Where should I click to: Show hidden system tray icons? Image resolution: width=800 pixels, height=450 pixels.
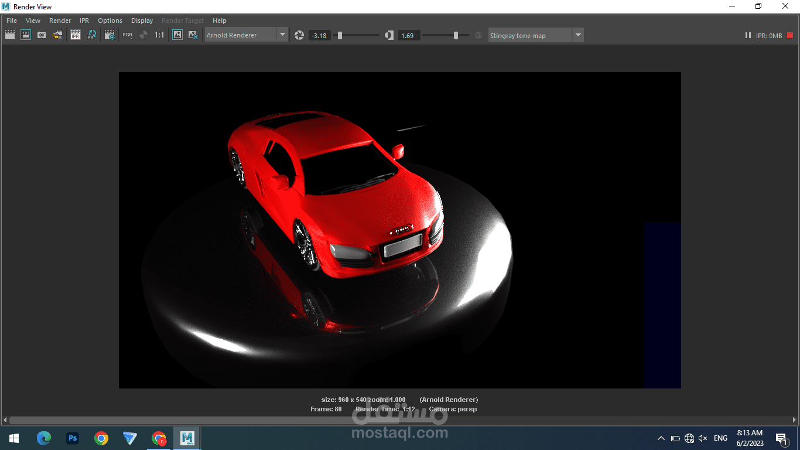point(661,438)
